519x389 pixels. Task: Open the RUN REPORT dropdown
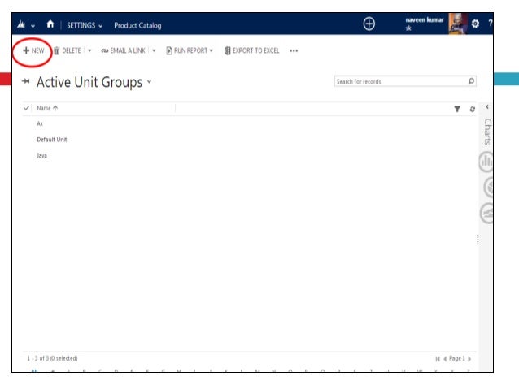[x=190, y=50]
